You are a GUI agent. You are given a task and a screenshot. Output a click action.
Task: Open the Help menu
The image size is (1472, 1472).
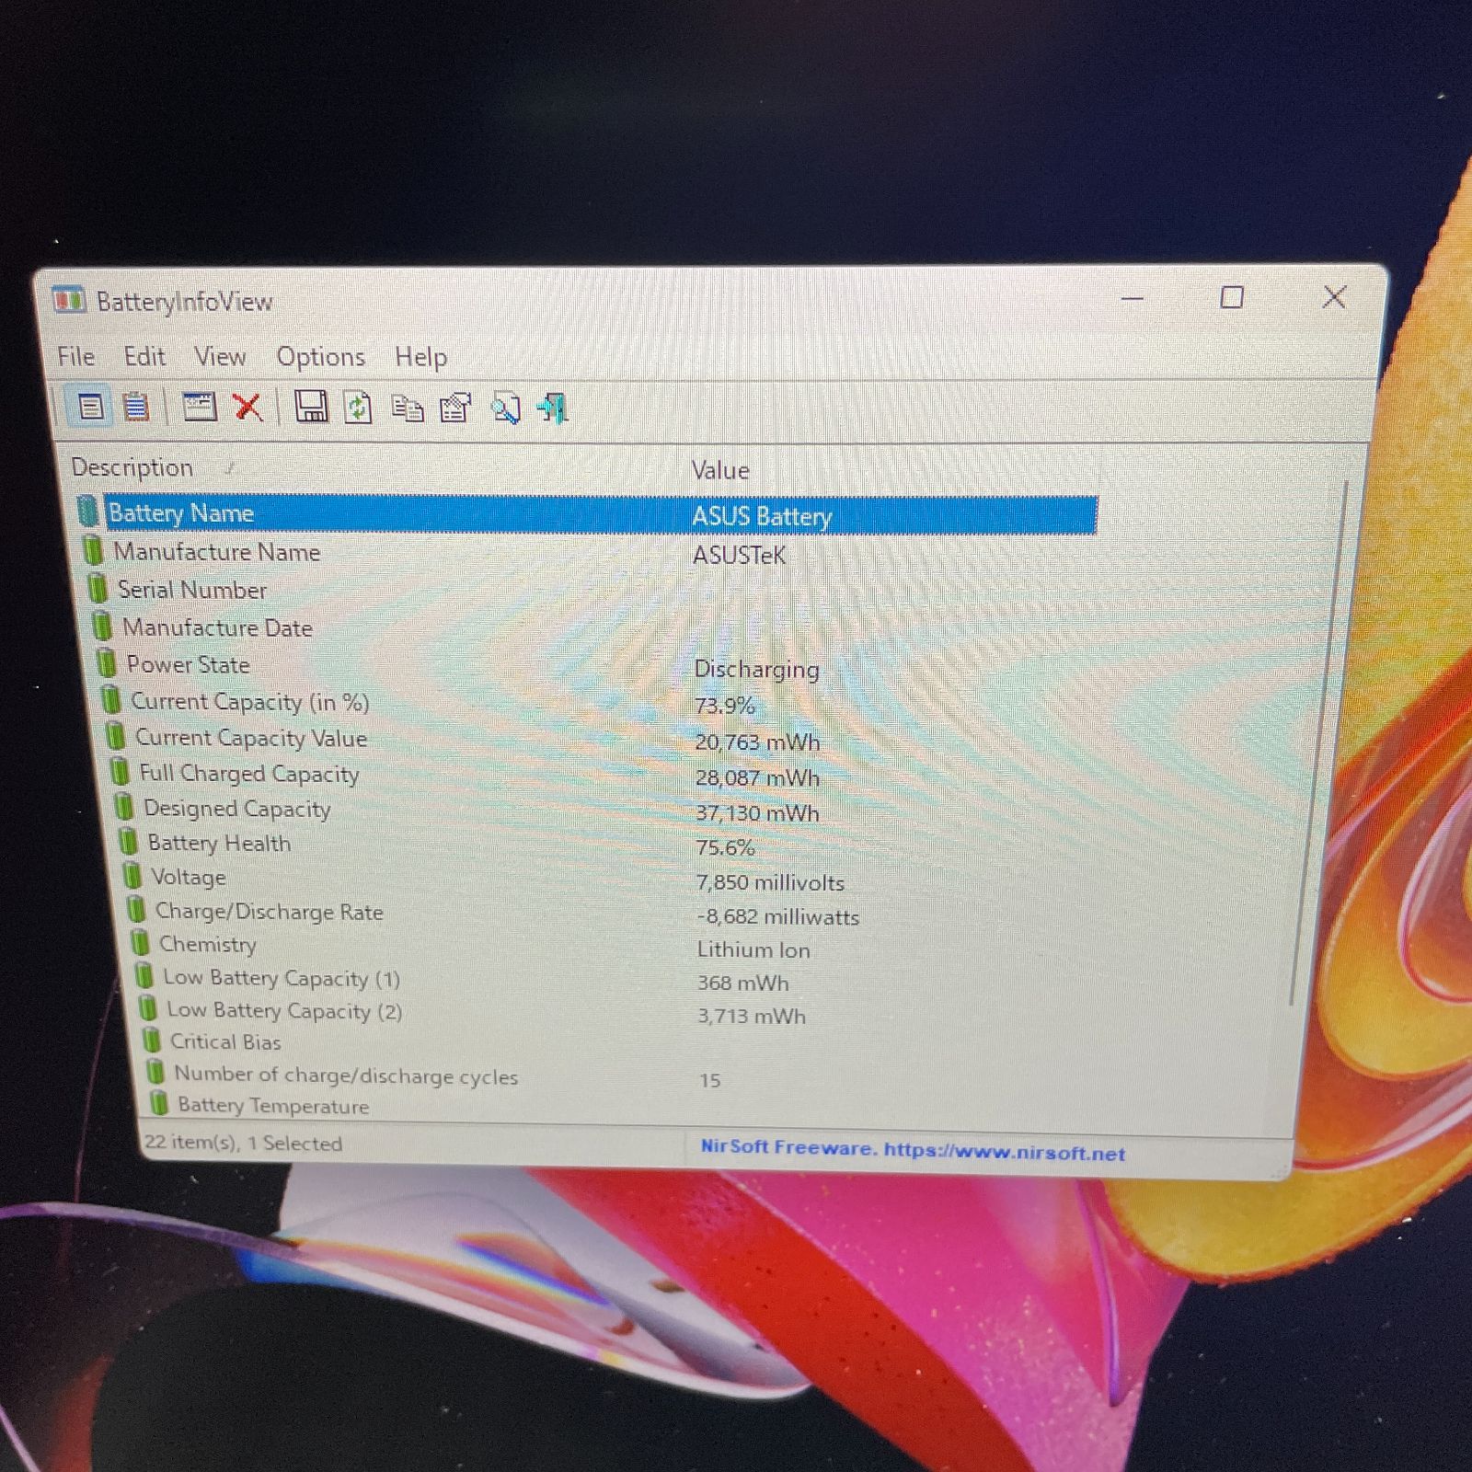click(x=421, y=357)
